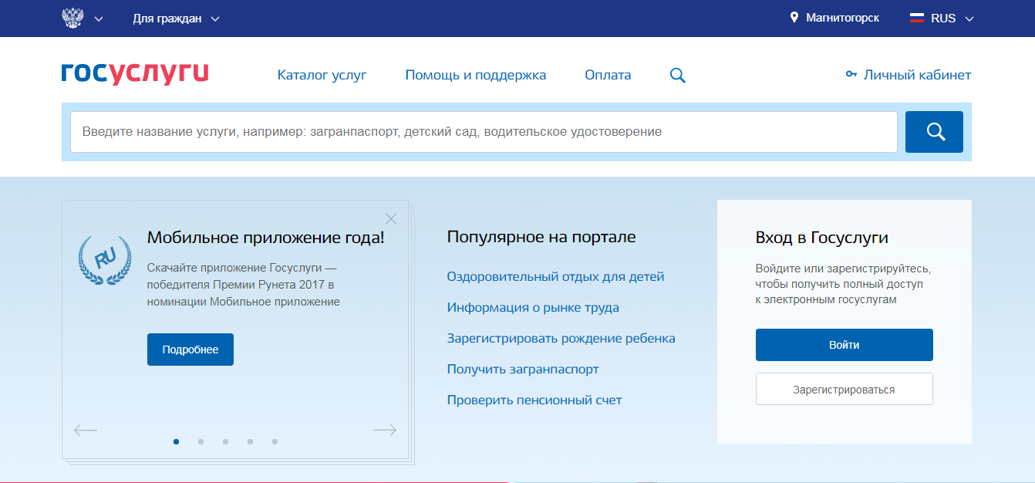The image size is (1035, 483).
Task: Click the Russian flag icon
Action: coord(917,19)
